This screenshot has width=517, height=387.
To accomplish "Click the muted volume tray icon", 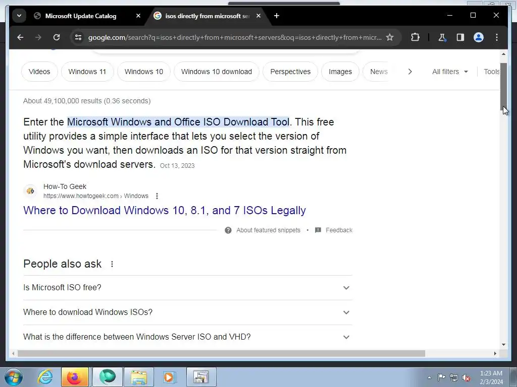I will pos(466,378).
